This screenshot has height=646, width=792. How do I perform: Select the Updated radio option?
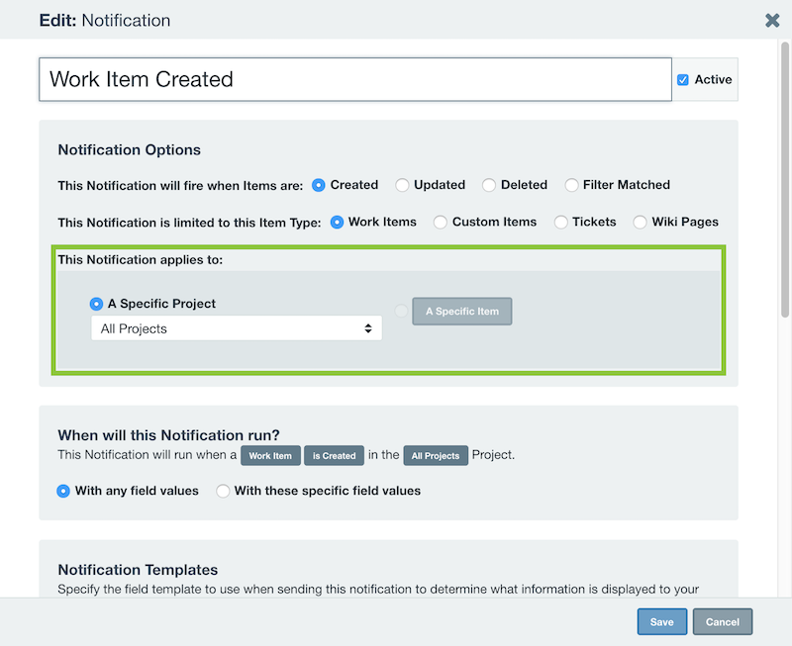402,185
